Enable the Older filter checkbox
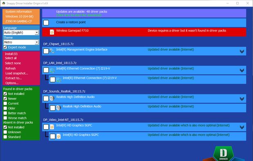Screen dimensions: 253x161 [5, 108]
